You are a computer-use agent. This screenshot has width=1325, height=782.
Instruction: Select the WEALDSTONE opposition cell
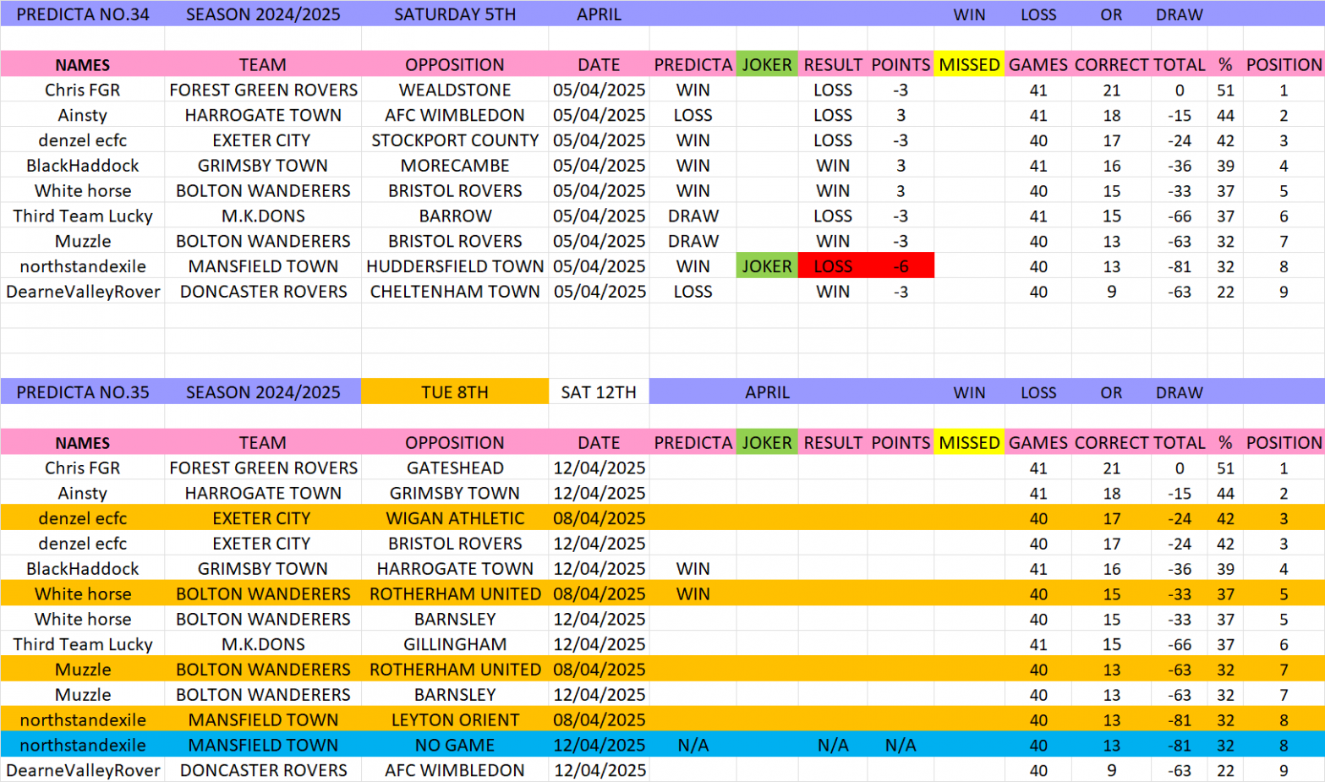click(x=455, y=90)
